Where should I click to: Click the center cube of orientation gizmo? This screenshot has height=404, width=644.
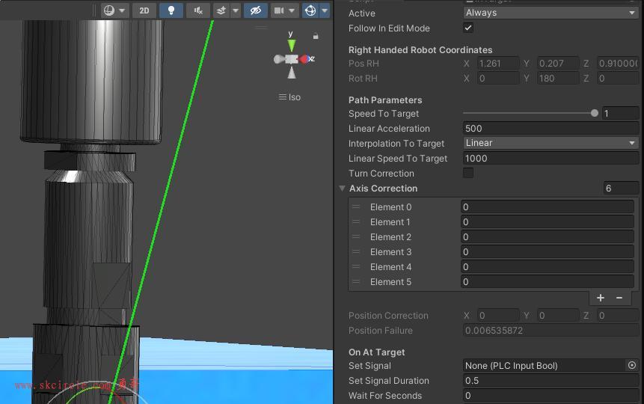[292, 59]
